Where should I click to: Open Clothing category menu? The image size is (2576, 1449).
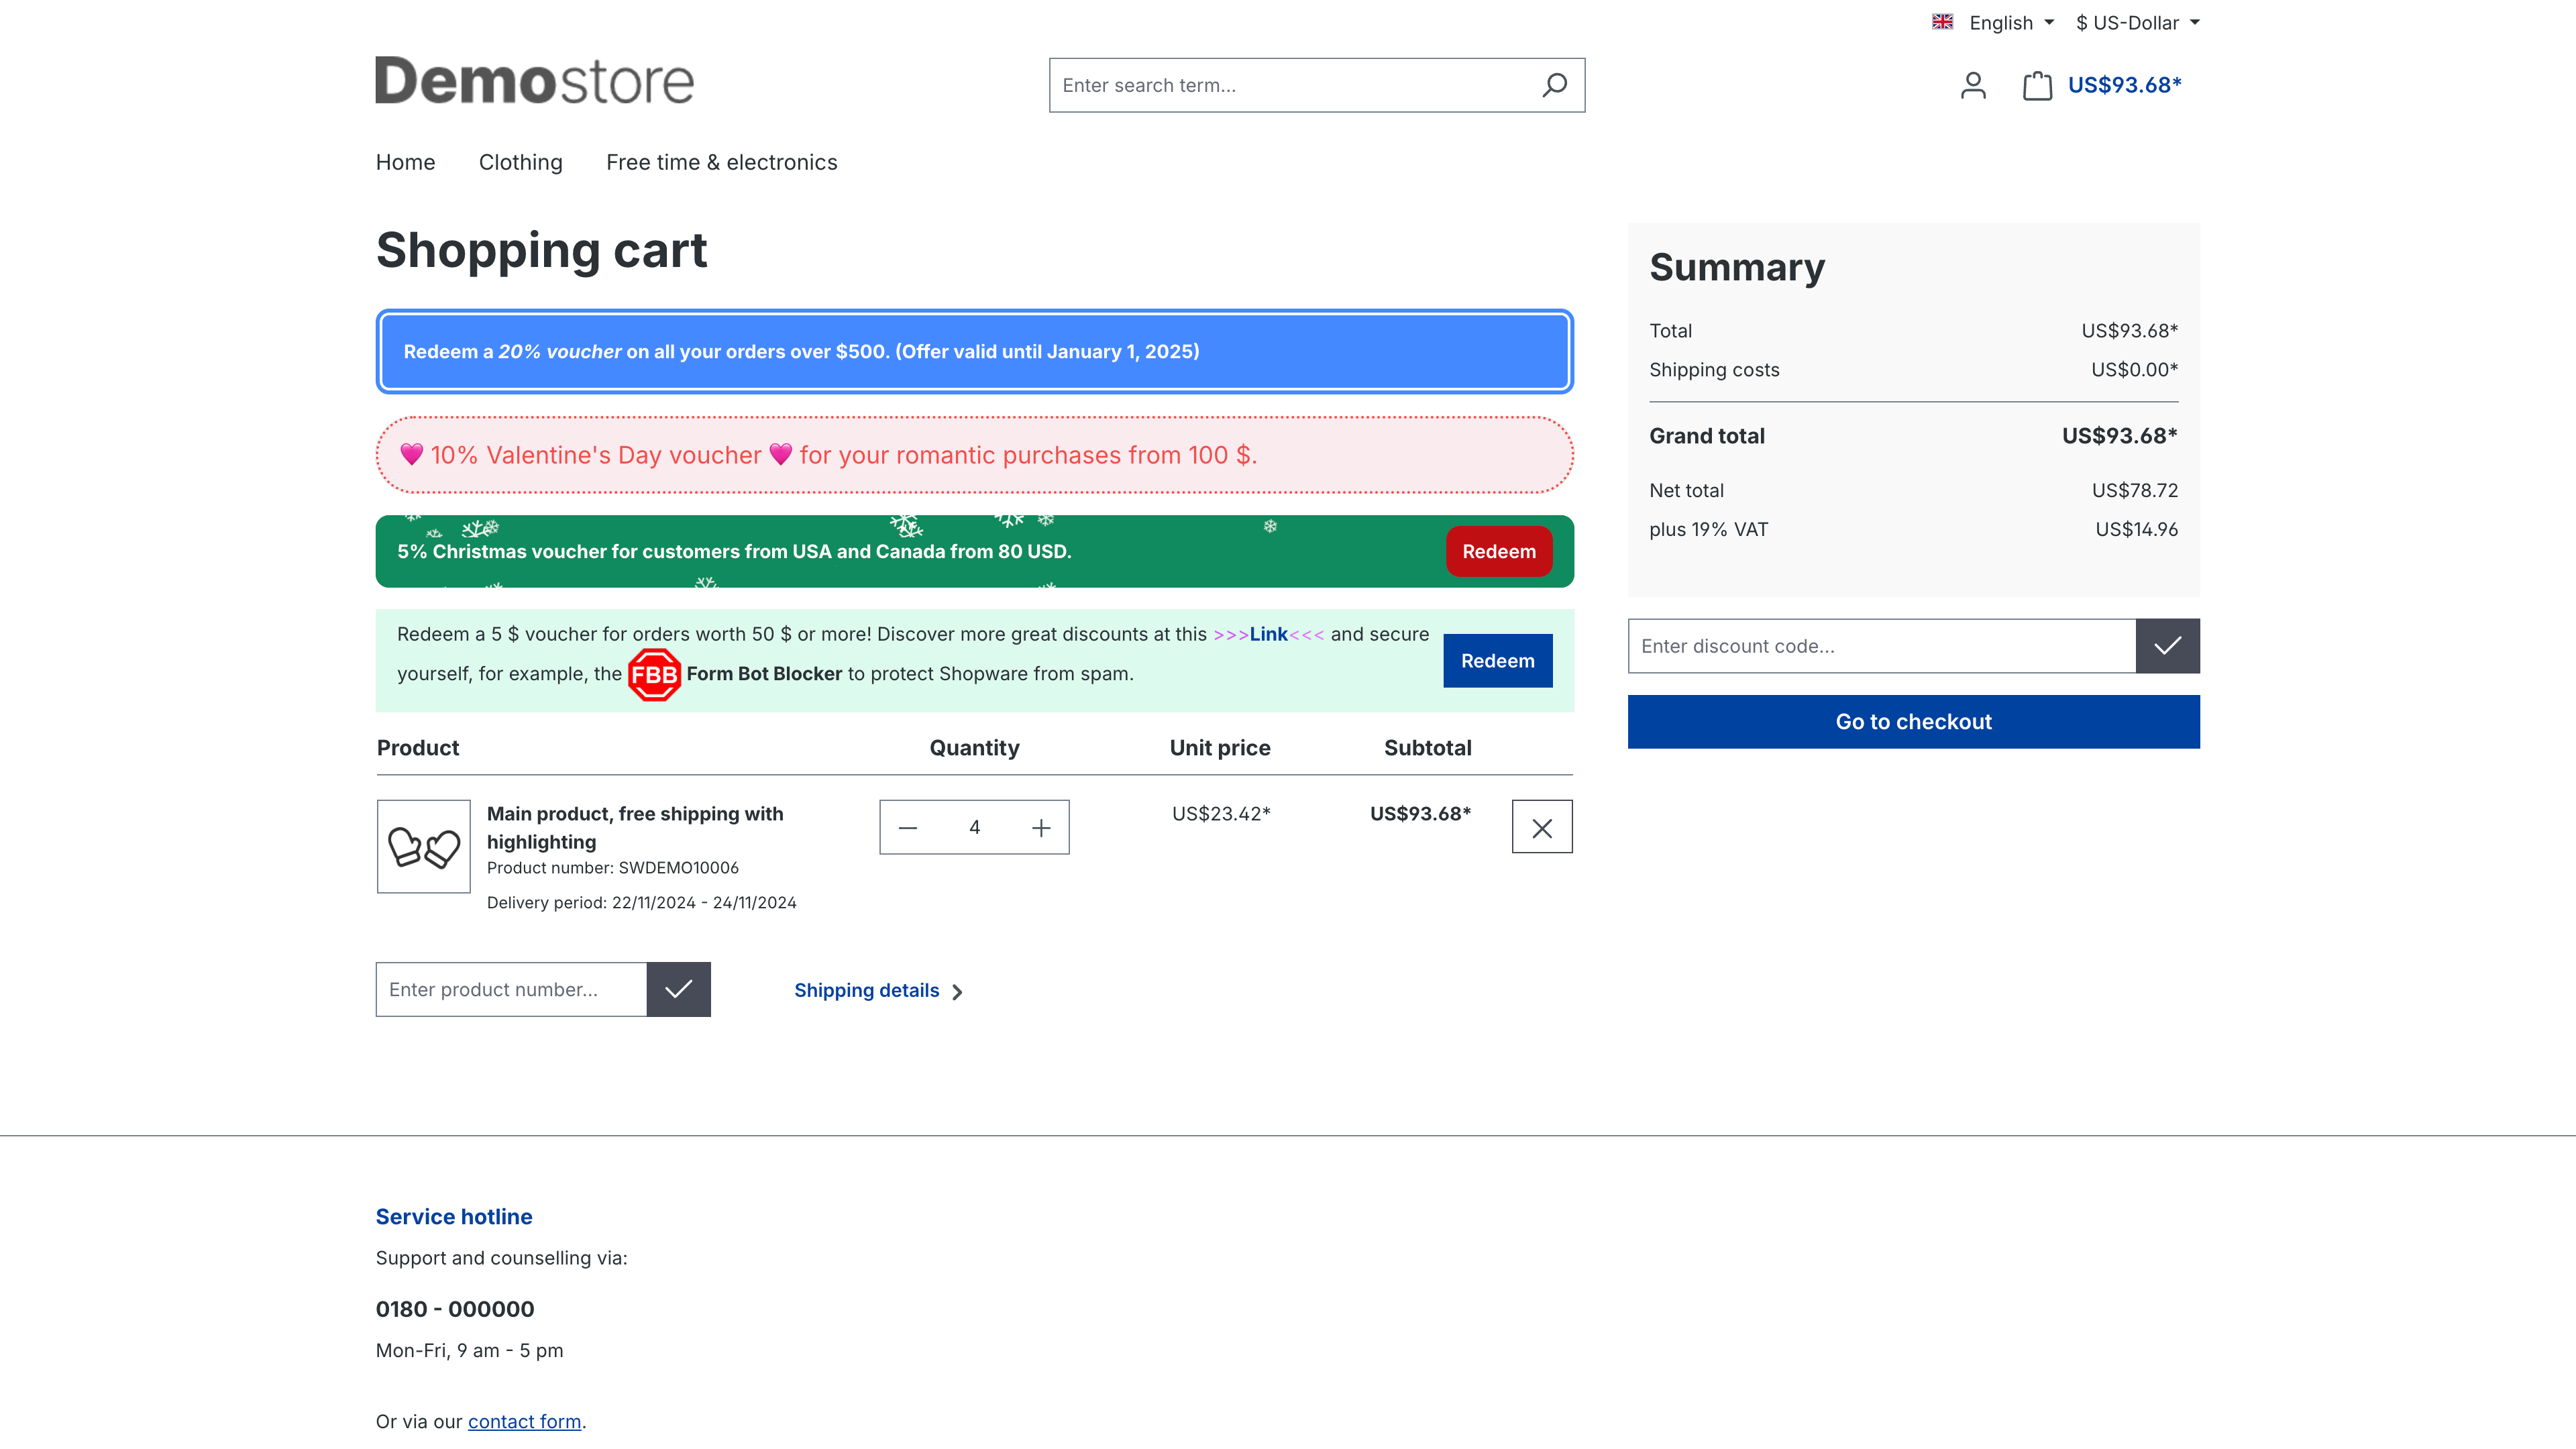521,162
